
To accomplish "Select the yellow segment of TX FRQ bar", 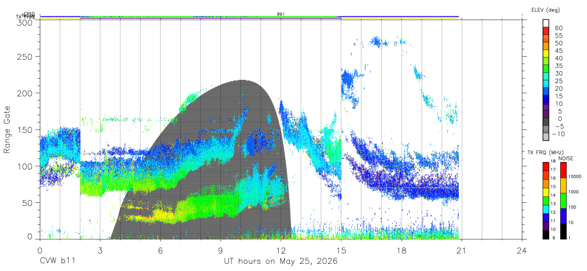I will [545, 192].
